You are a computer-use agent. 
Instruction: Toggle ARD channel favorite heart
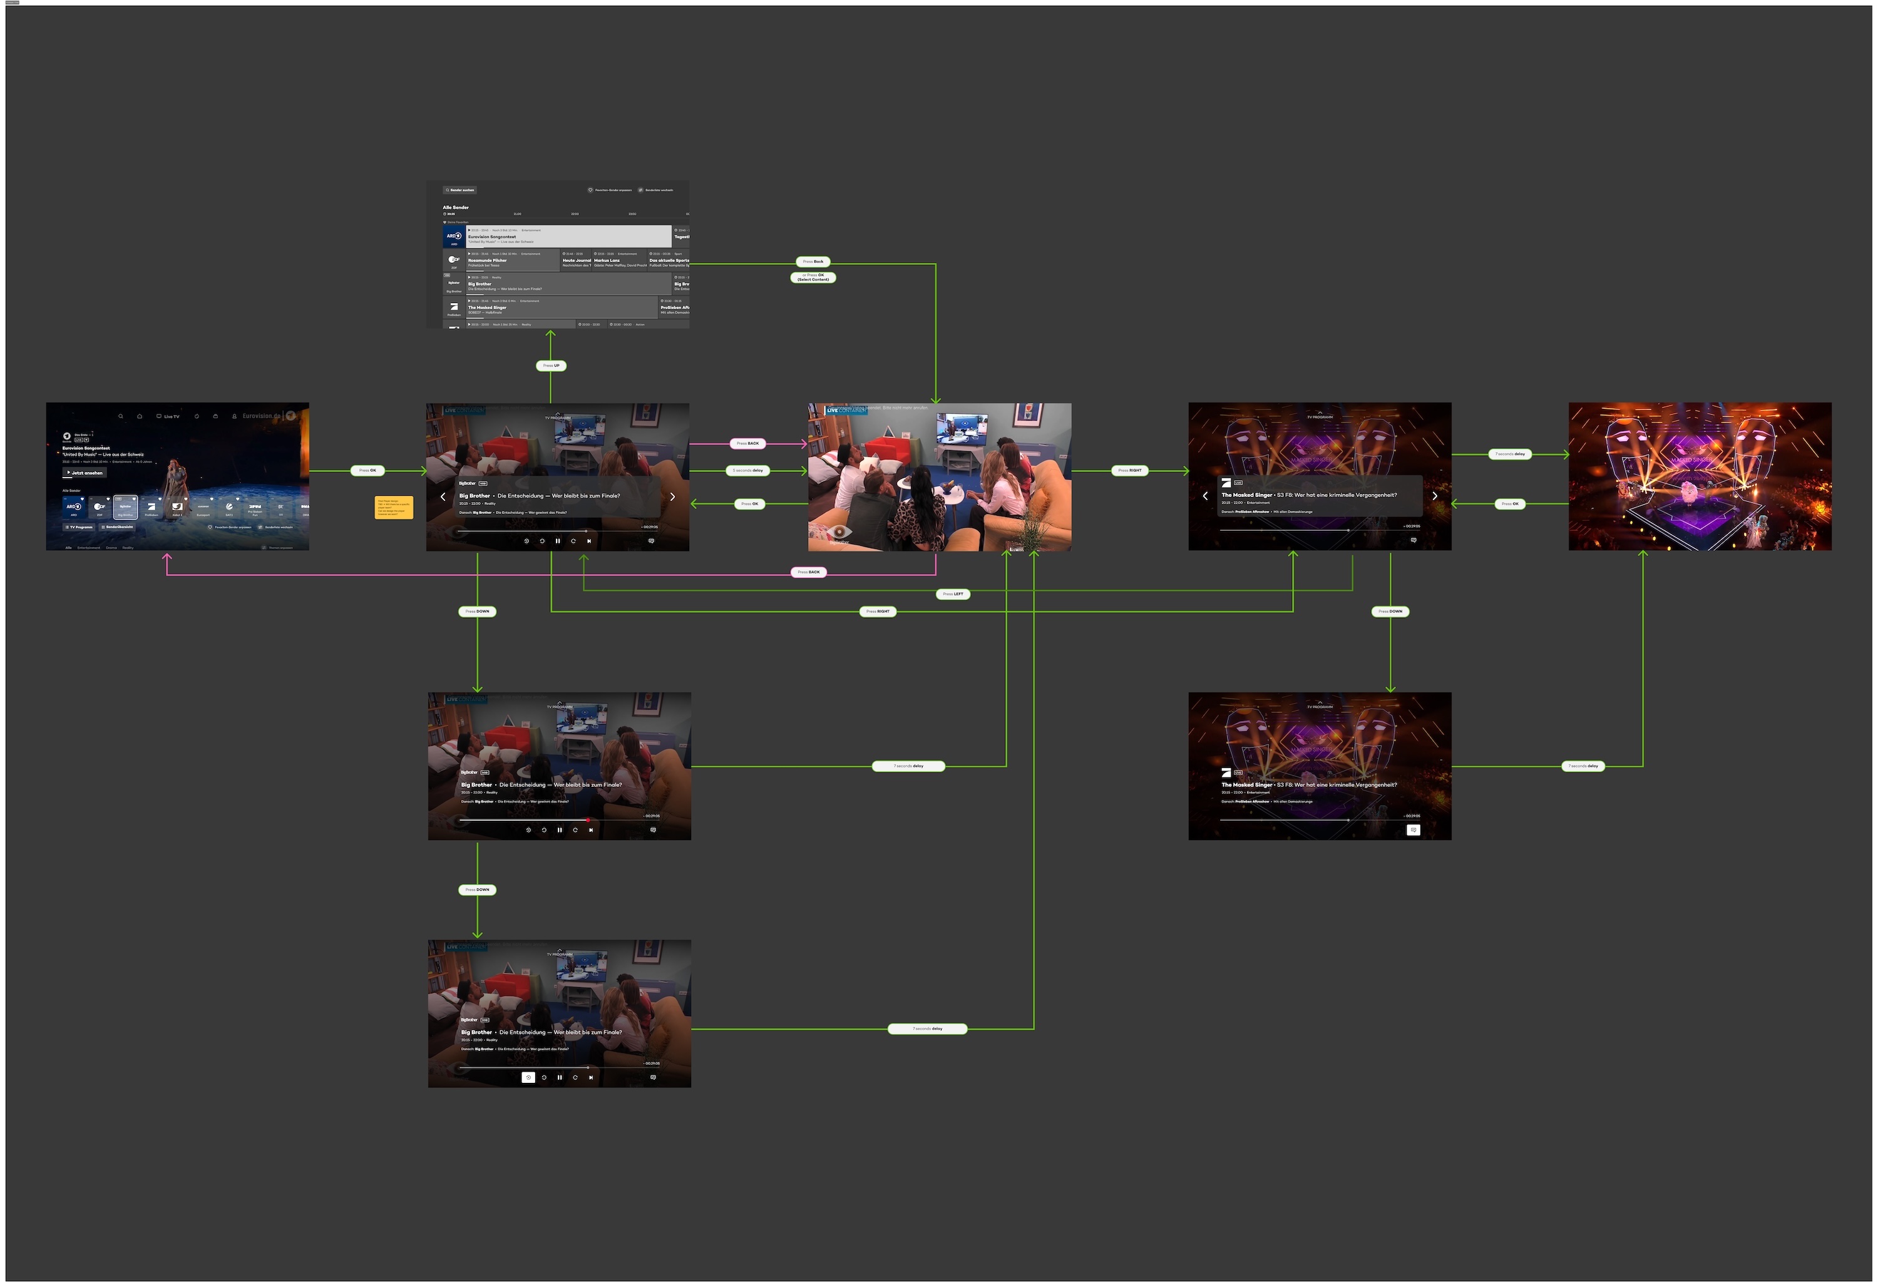click(83, 500)
